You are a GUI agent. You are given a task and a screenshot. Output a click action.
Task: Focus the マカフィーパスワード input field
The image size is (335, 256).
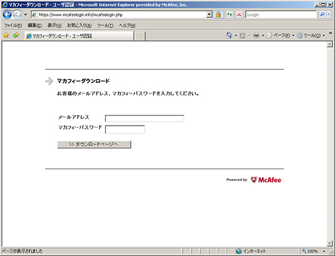coord(125,130)
